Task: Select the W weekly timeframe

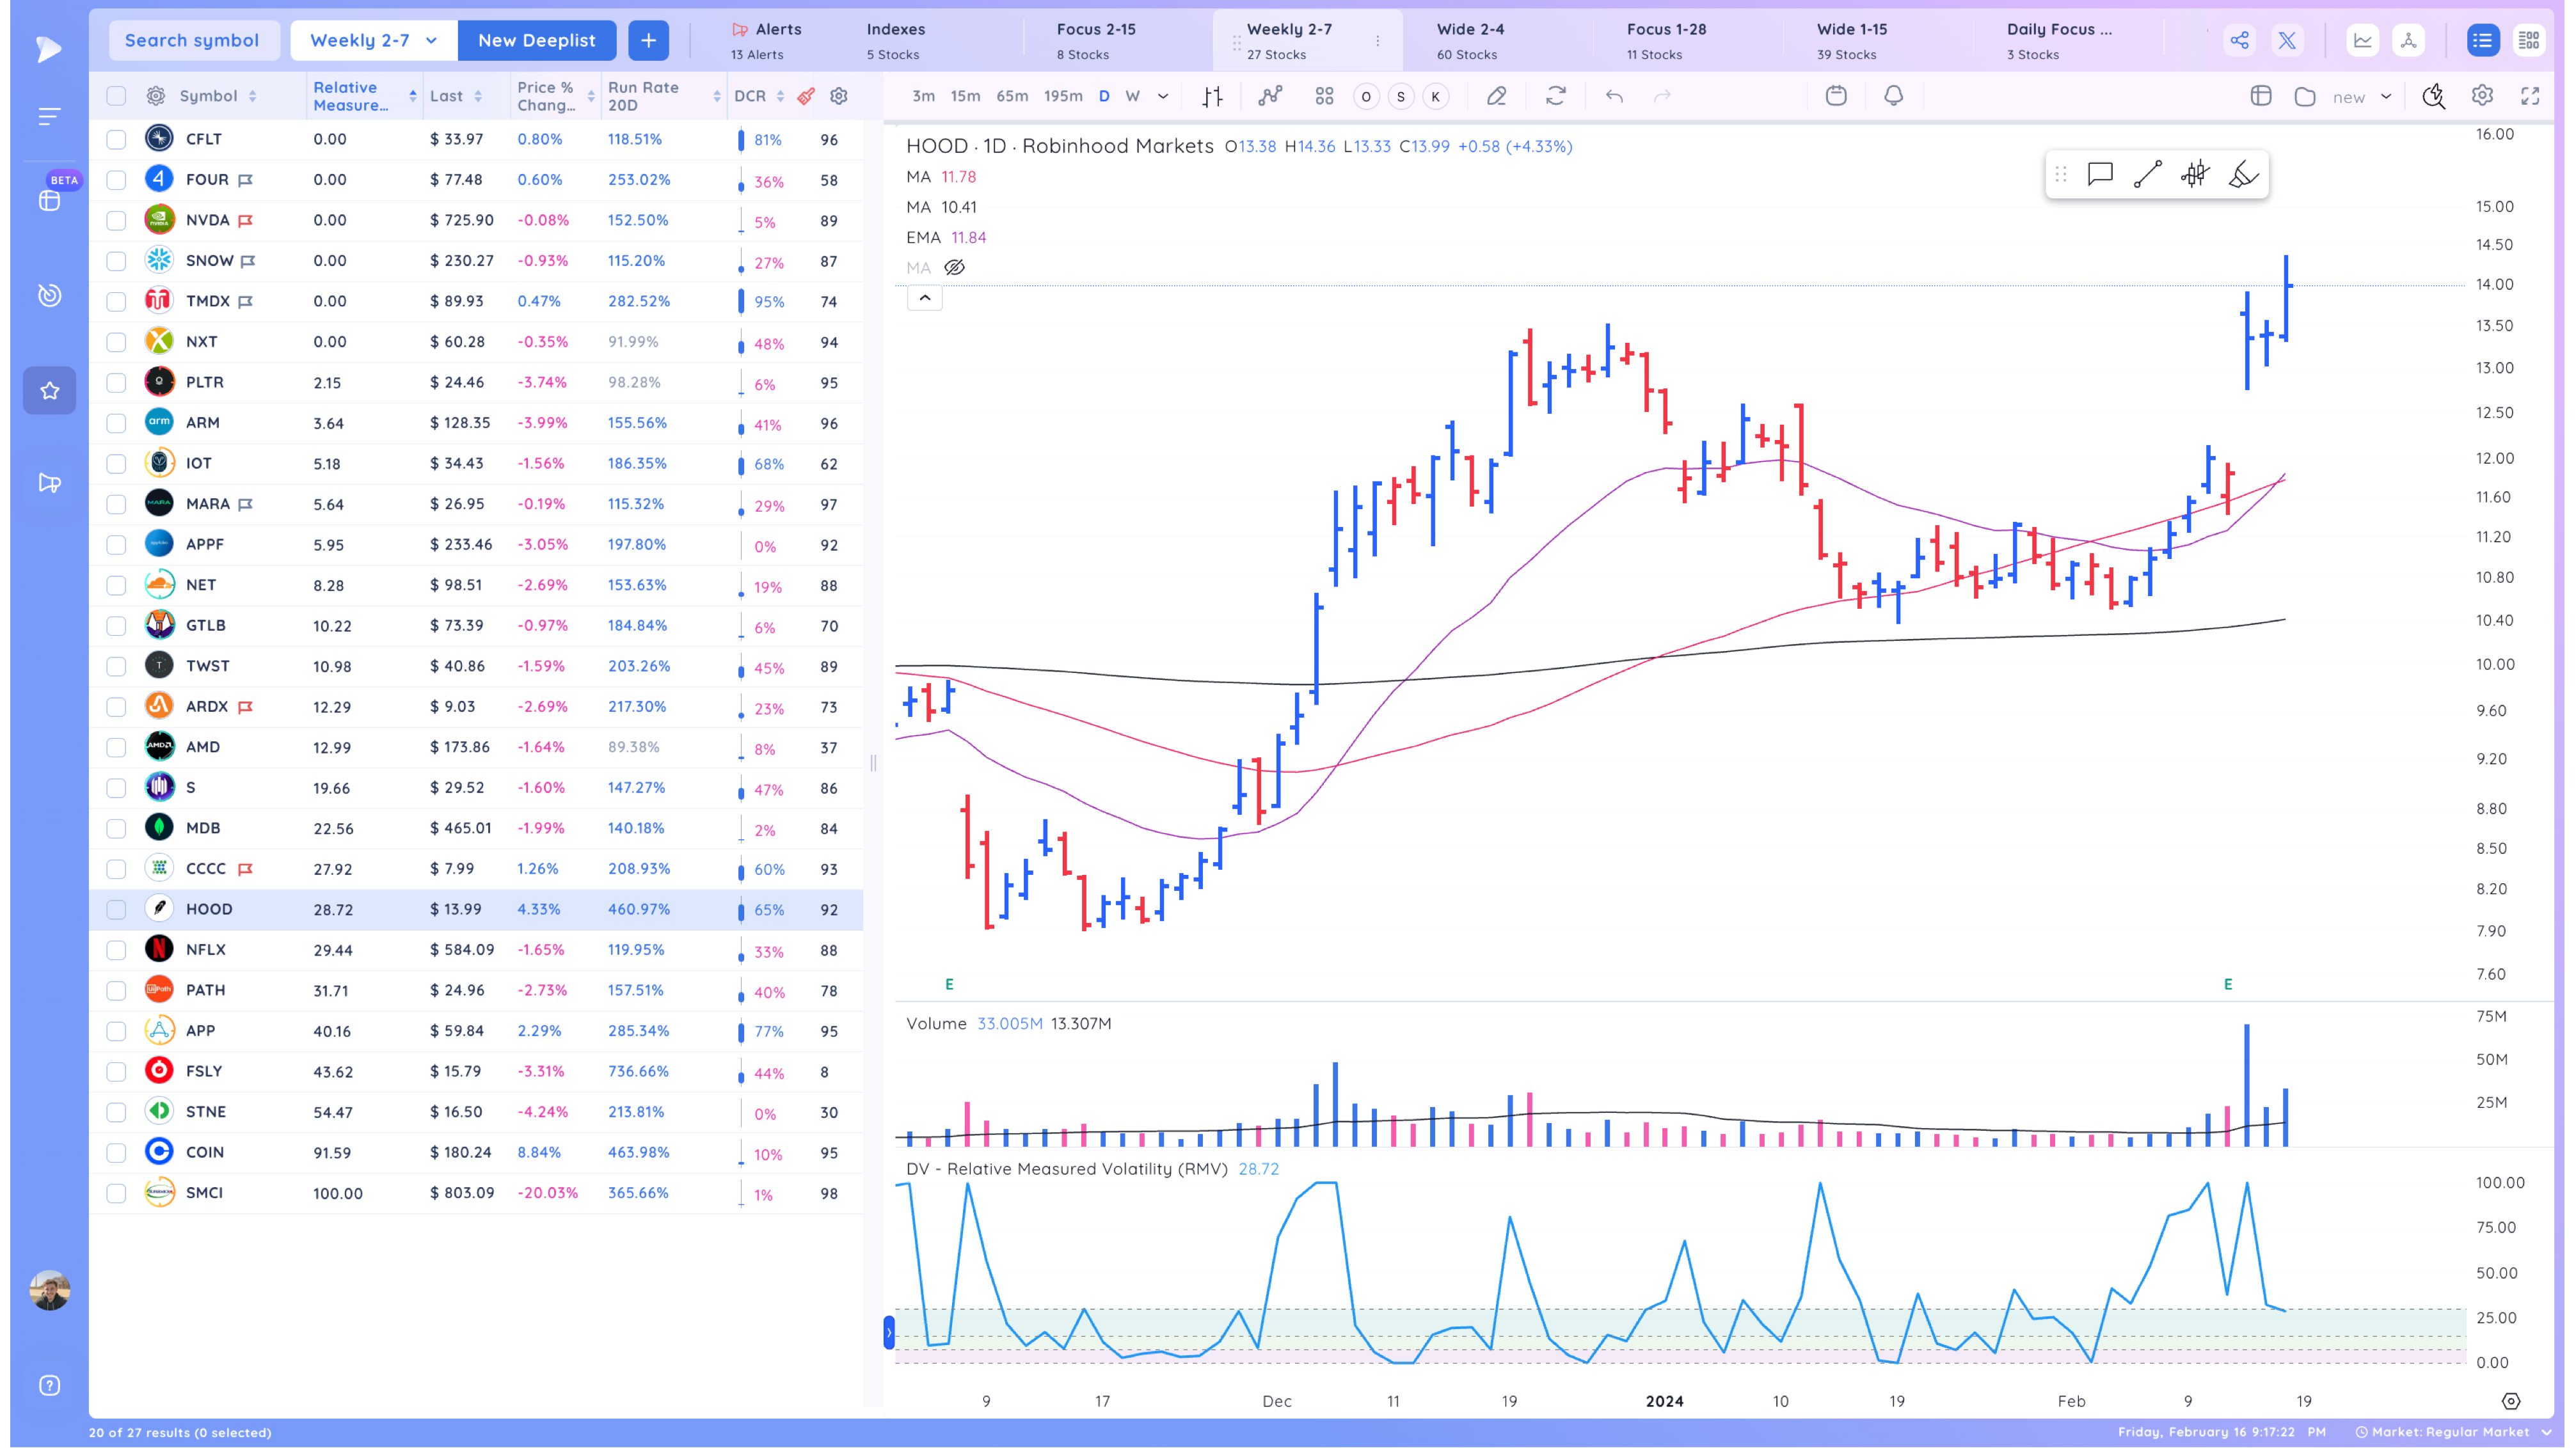Action: (x=1132, y=96)
